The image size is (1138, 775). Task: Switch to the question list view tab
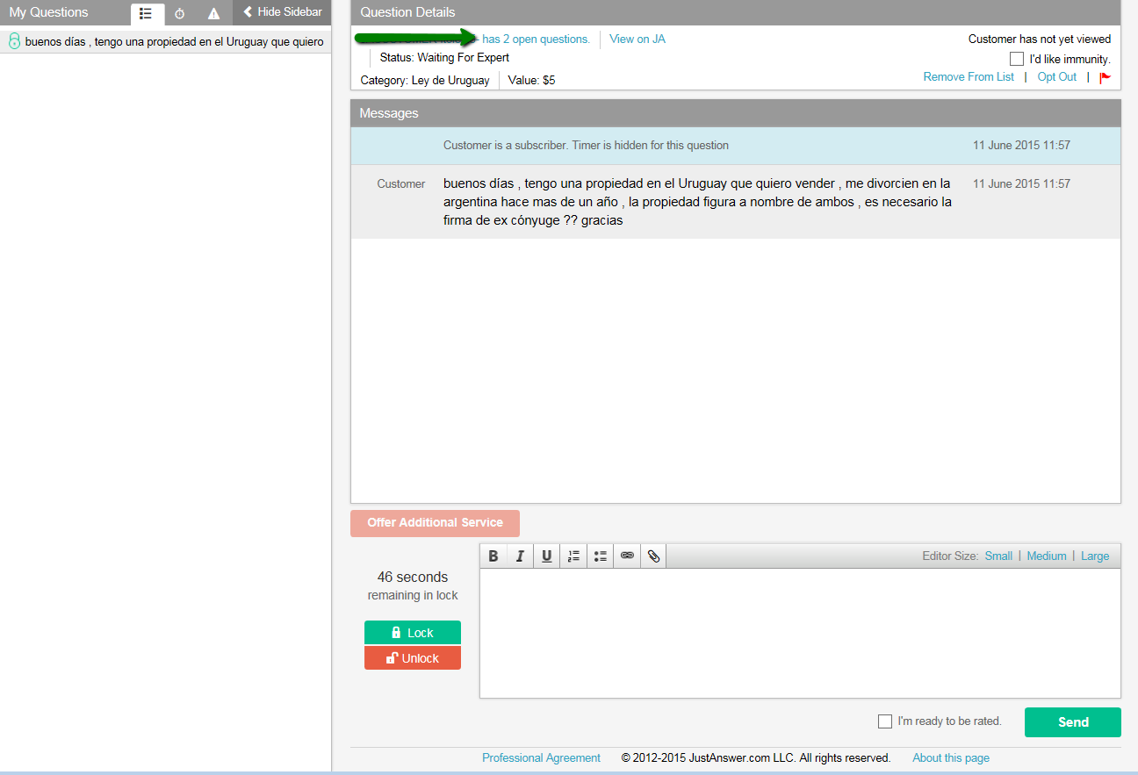pyautogui.click(x=147, y=13)
